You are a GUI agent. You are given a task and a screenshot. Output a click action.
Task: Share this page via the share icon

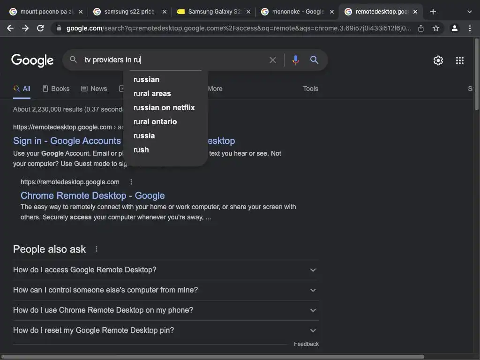point(421,28)
